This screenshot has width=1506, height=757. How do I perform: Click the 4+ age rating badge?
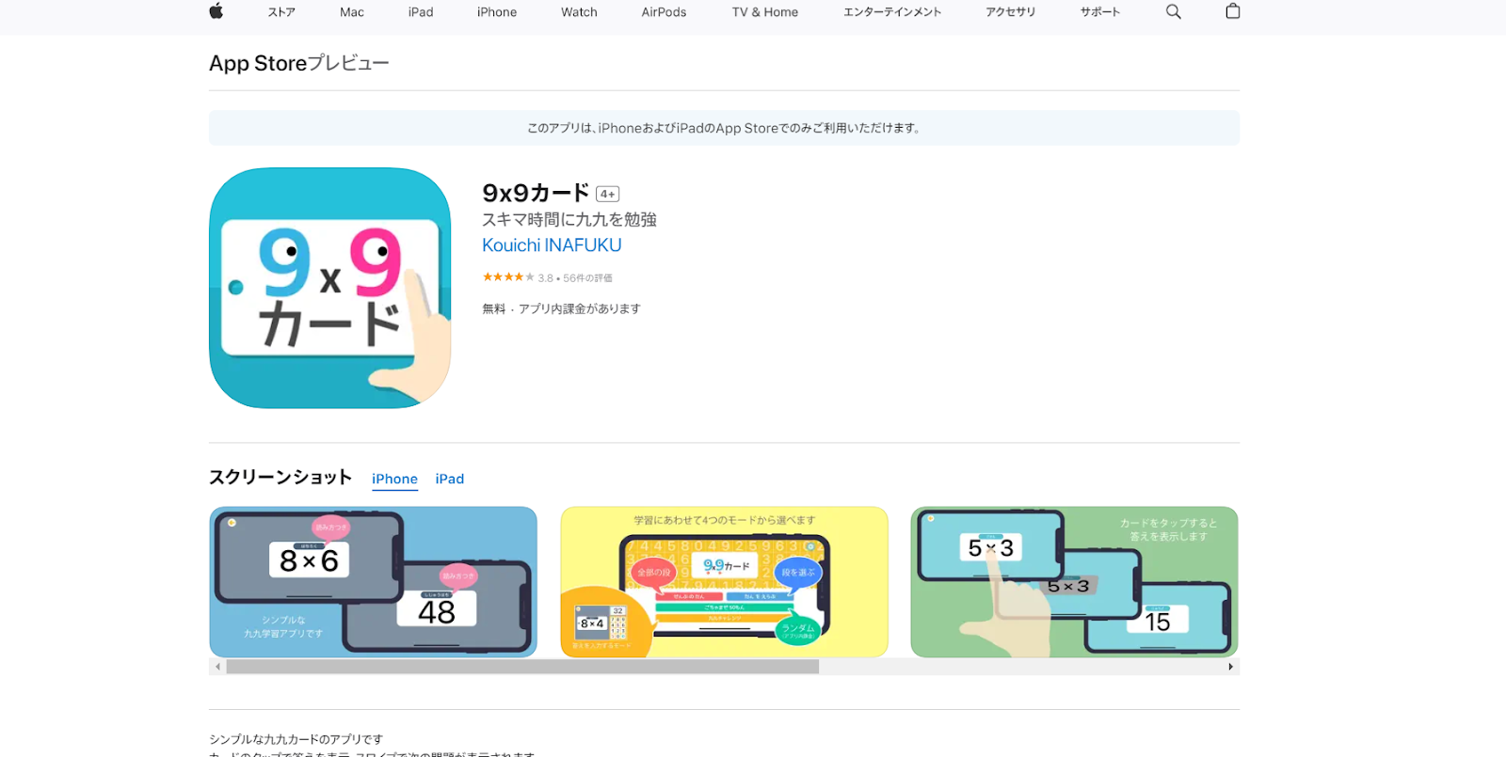(608, 194)
